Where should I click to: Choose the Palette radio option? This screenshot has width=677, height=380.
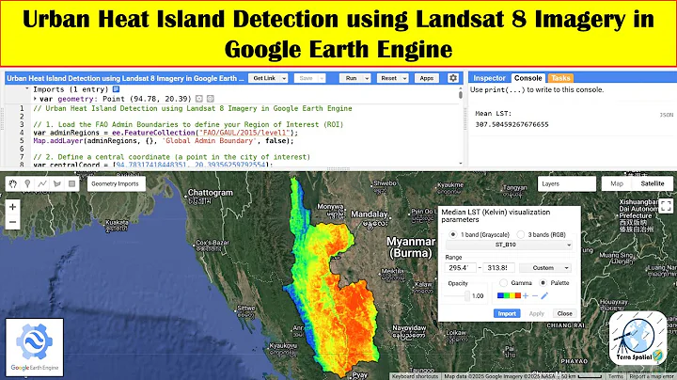tap(543, 283)
